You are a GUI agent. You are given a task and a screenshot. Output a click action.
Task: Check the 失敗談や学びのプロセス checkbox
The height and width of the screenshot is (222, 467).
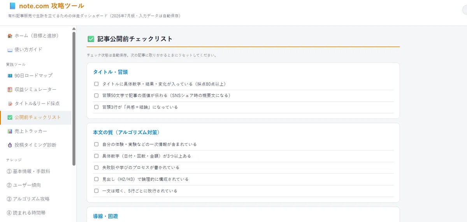(96, 168)
